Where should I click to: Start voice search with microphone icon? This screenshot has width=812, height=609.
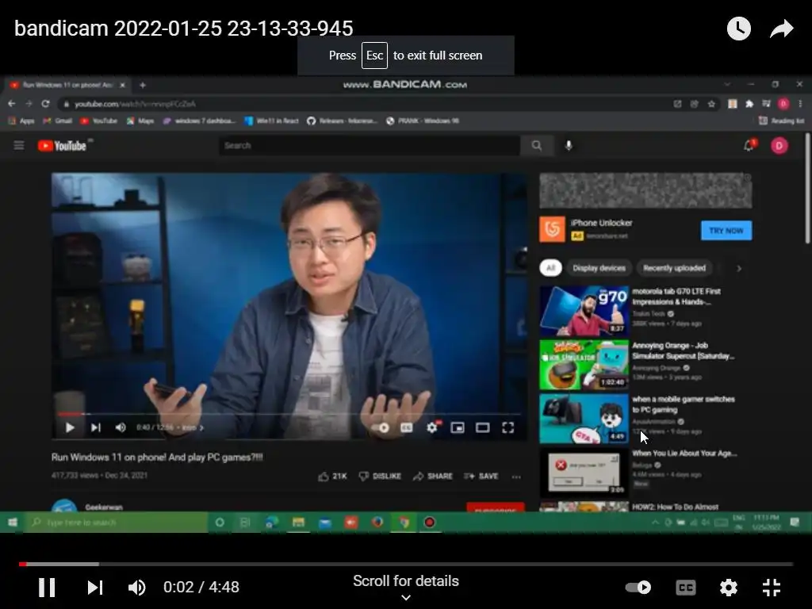[x=569, y=146]
